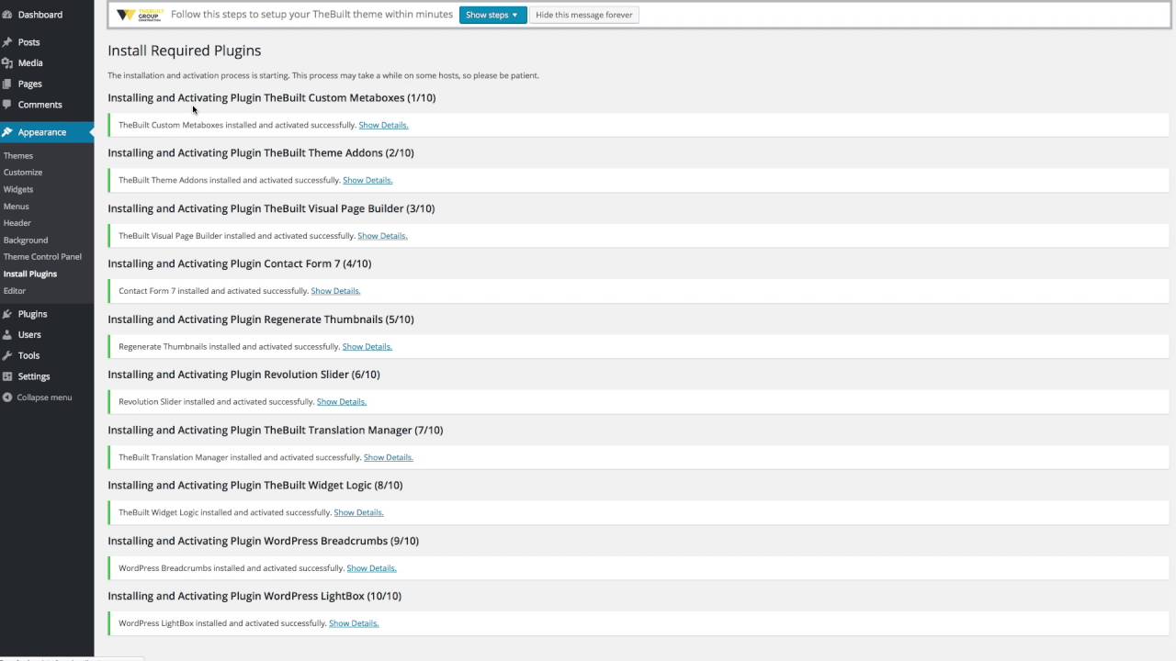This screenshot has height=661, width=1176.
Task: Show Details for Revolution Slider
Action: (342, 402)
